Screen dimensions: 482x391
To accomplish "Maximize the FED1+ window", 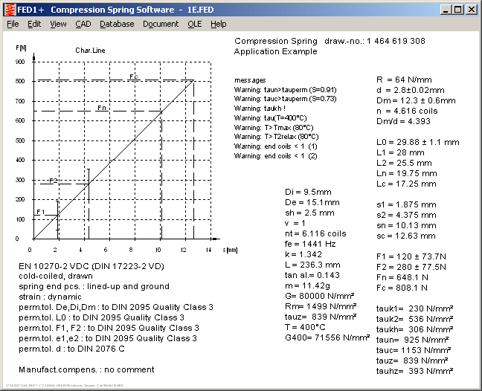I will (458, 10).
